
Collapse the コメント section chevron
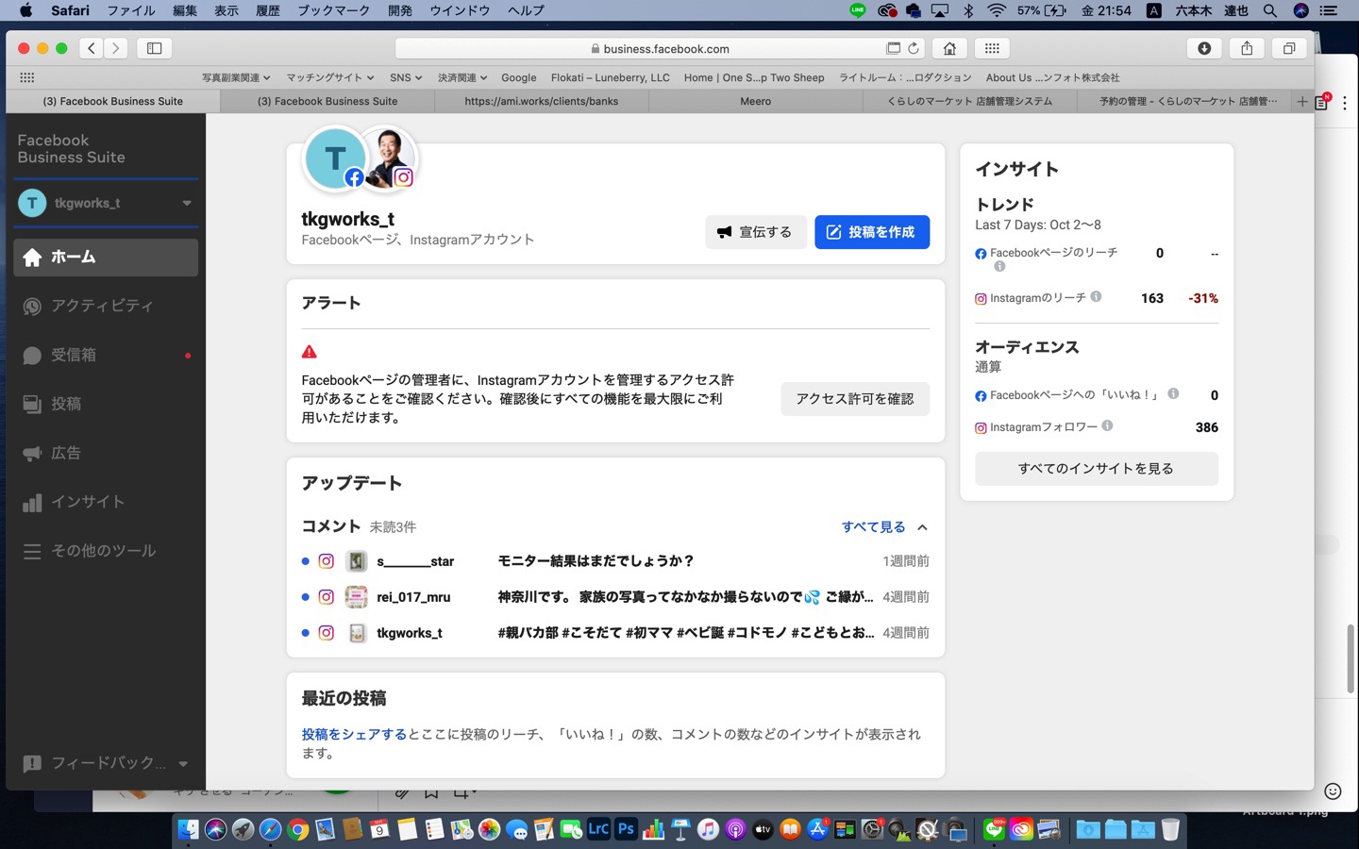coord(922,527)
